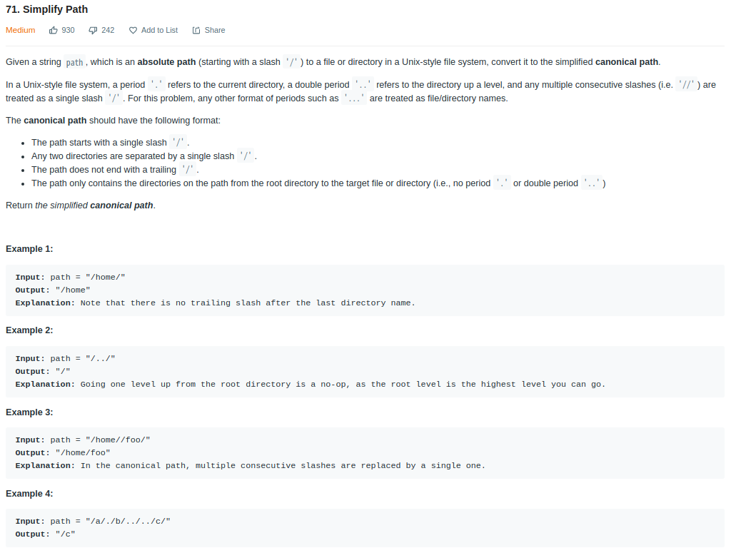
Task: Click the Share arrow icon
Action: pyautogui.click(x=196, y=30)
